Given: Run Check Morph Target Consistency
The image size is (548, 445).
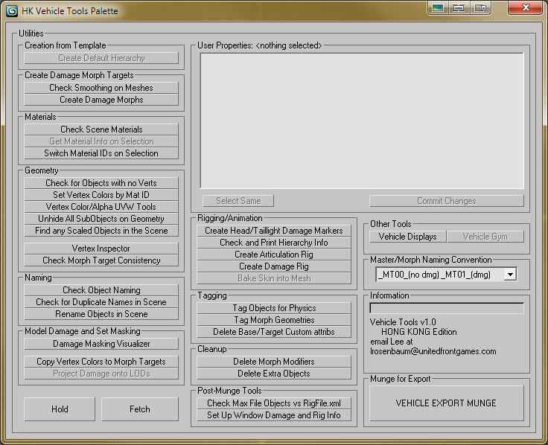Looking at the screenshot, I should coord(101,260).
